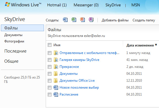Click Создать папку link
The height and width of the screenshot is (108, 159).
click(144, 20)
